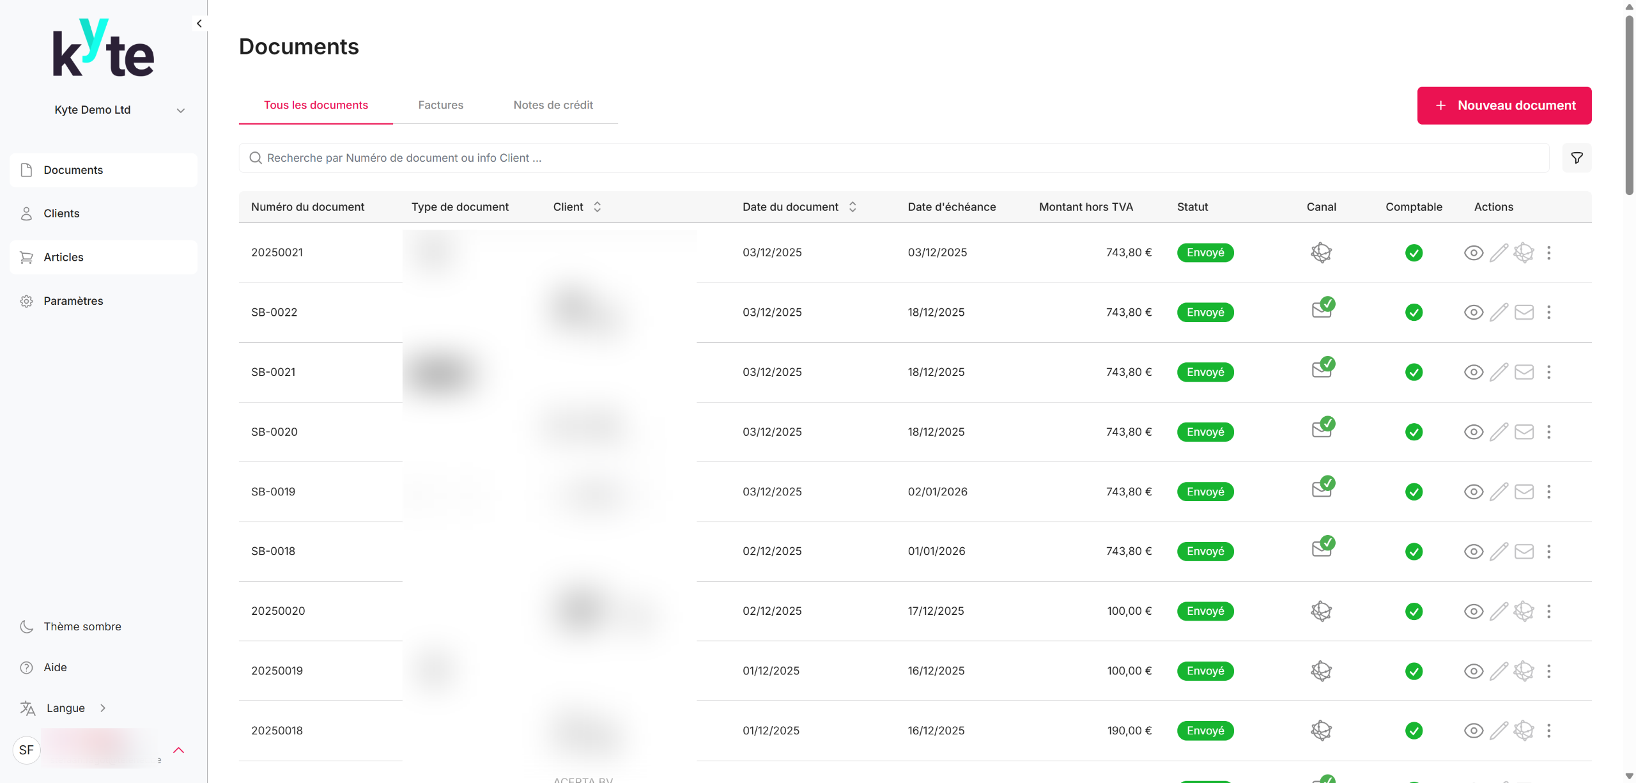
Task: Open Paramètres in the sidebar
Action: tap(73, 301)
